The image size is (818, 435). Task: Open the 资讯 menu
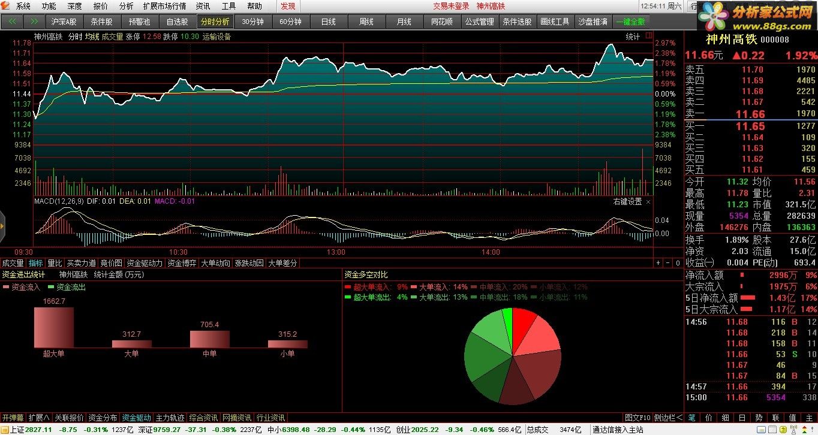click(203, 6)
